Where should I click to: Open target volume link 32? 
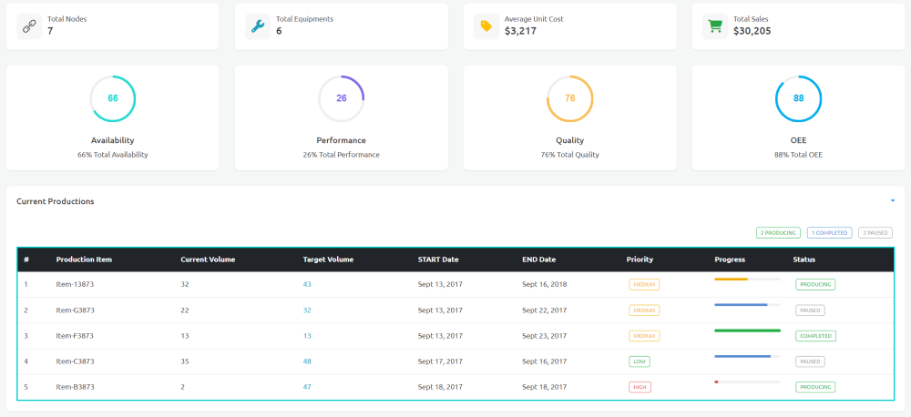(307, 310)
